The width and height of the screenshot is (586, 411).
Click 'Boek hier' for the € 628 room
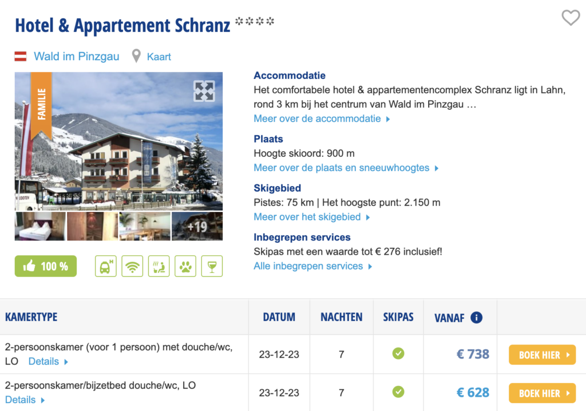click(x=542, y=393)
